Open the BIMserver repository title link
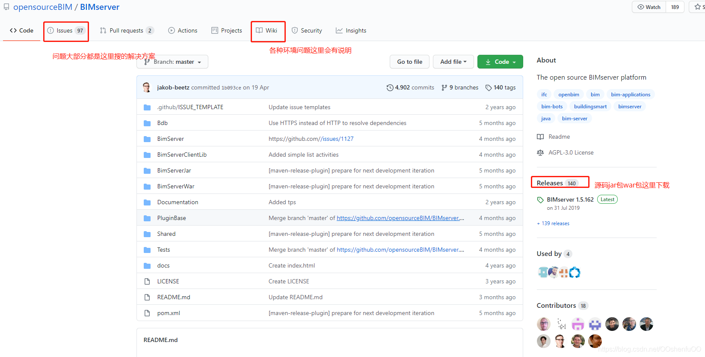This screenshot has height=357, width=705. (100, 7)
